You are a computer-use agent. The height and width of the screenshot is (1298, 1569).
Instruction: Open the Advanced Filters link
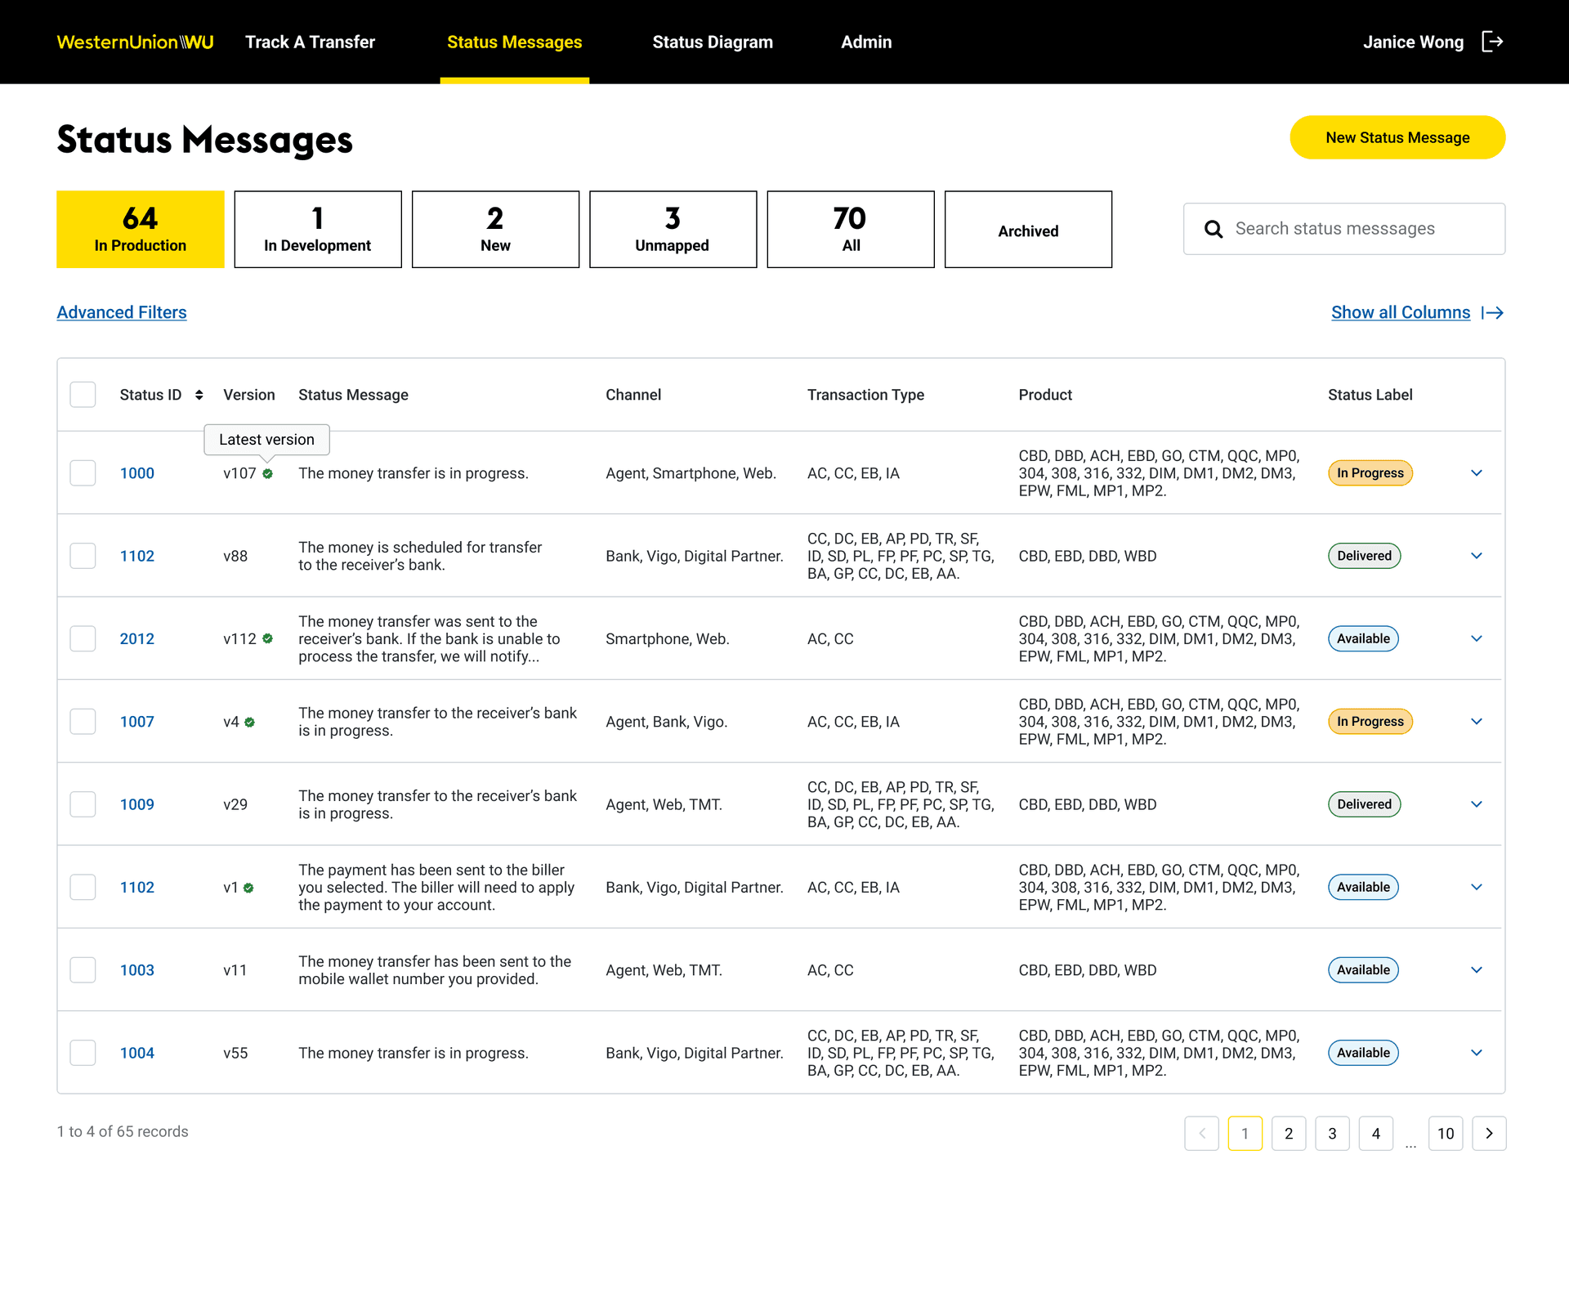(x=122, y=312)
